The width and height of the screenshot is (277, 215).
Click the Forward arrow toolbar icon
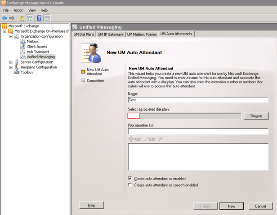coord(12,18)
